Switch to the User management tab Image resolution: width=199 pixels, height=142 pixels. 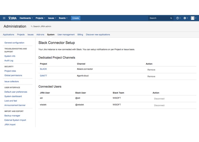(x=66, y=34)
